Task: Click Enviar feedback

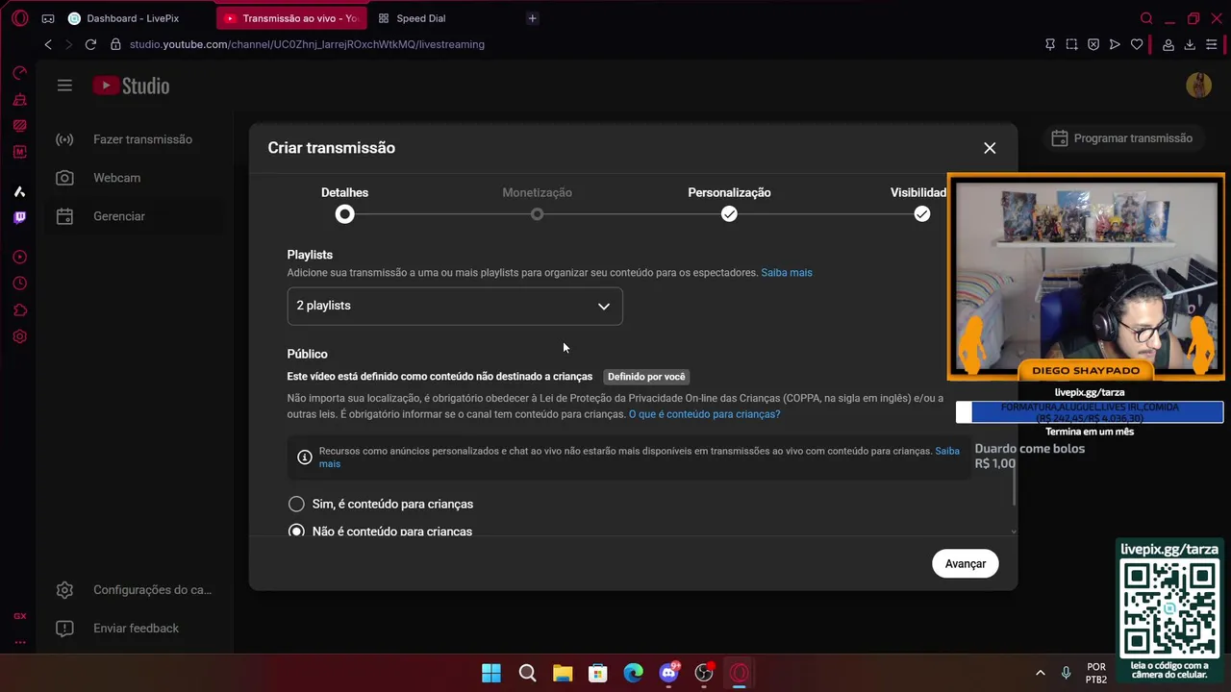Action: point(135,628)
